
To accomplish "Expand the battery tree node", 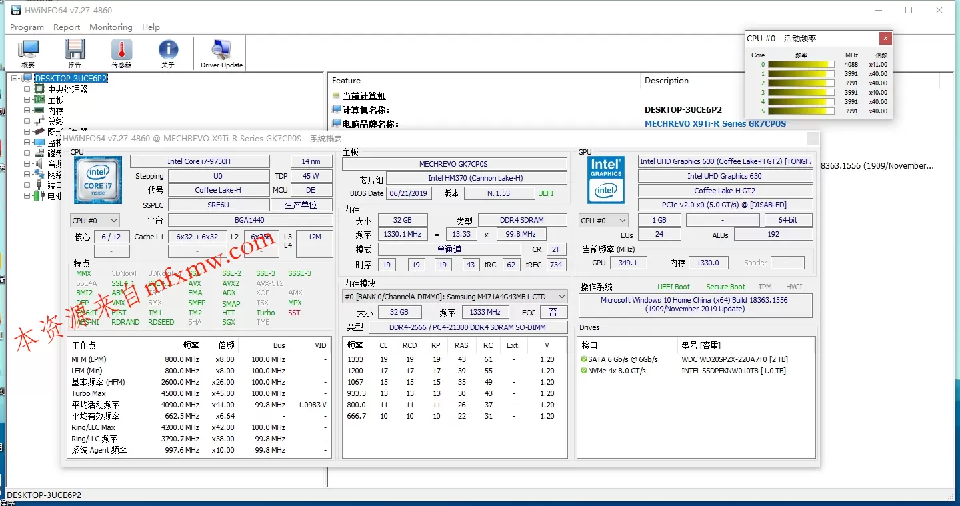I will [x=27, y=196].
